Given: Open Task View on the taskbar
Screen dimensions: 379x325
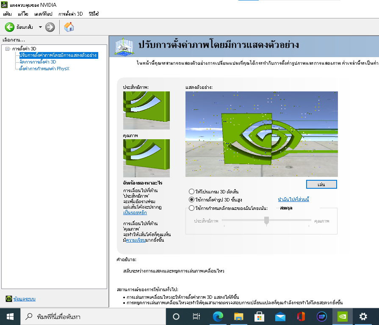Looking at the screenshot, I should point(196,317).
